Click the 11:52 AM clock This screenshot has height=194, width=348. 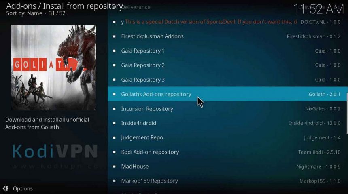coord(319,9)
